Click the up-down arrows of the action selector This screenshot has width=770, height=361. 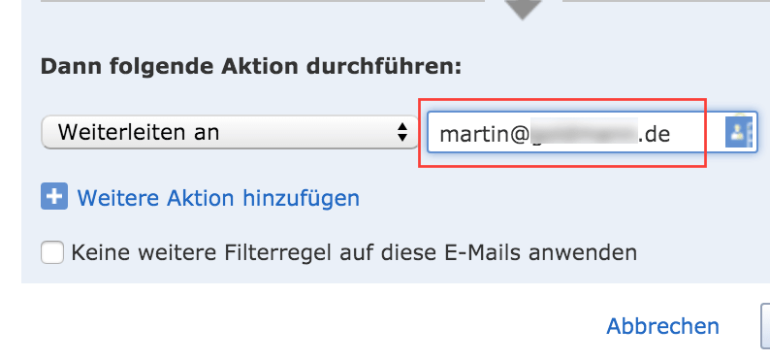pyautogui.click(x=402, y=132)
